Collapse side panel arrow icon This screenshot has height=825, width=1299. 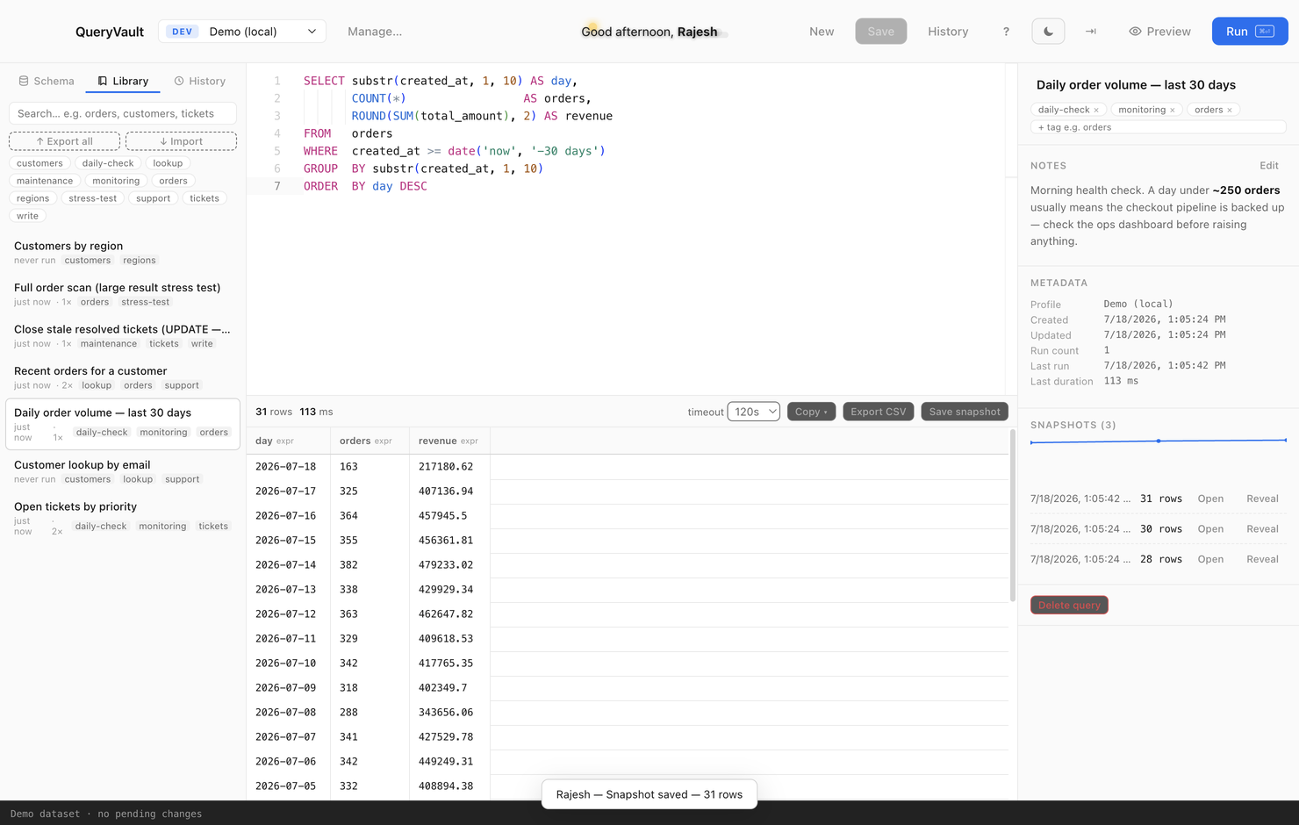(x=1091, y=32)
